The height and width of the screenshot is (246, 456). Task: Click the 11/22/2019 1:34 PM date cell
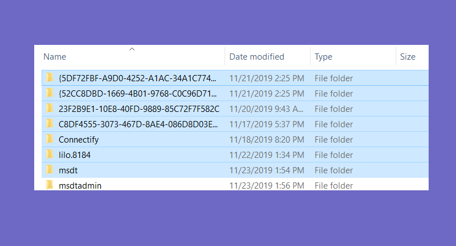point(267,155)
